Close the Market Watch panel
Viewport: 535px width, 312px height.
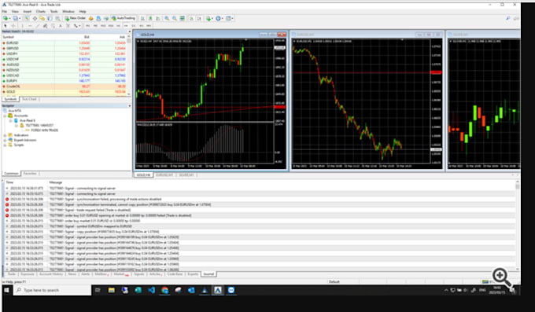click(x=129, y=31)
